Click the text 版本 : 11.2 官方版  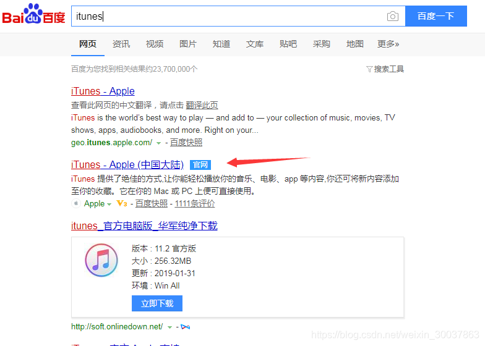click(163, 248)
